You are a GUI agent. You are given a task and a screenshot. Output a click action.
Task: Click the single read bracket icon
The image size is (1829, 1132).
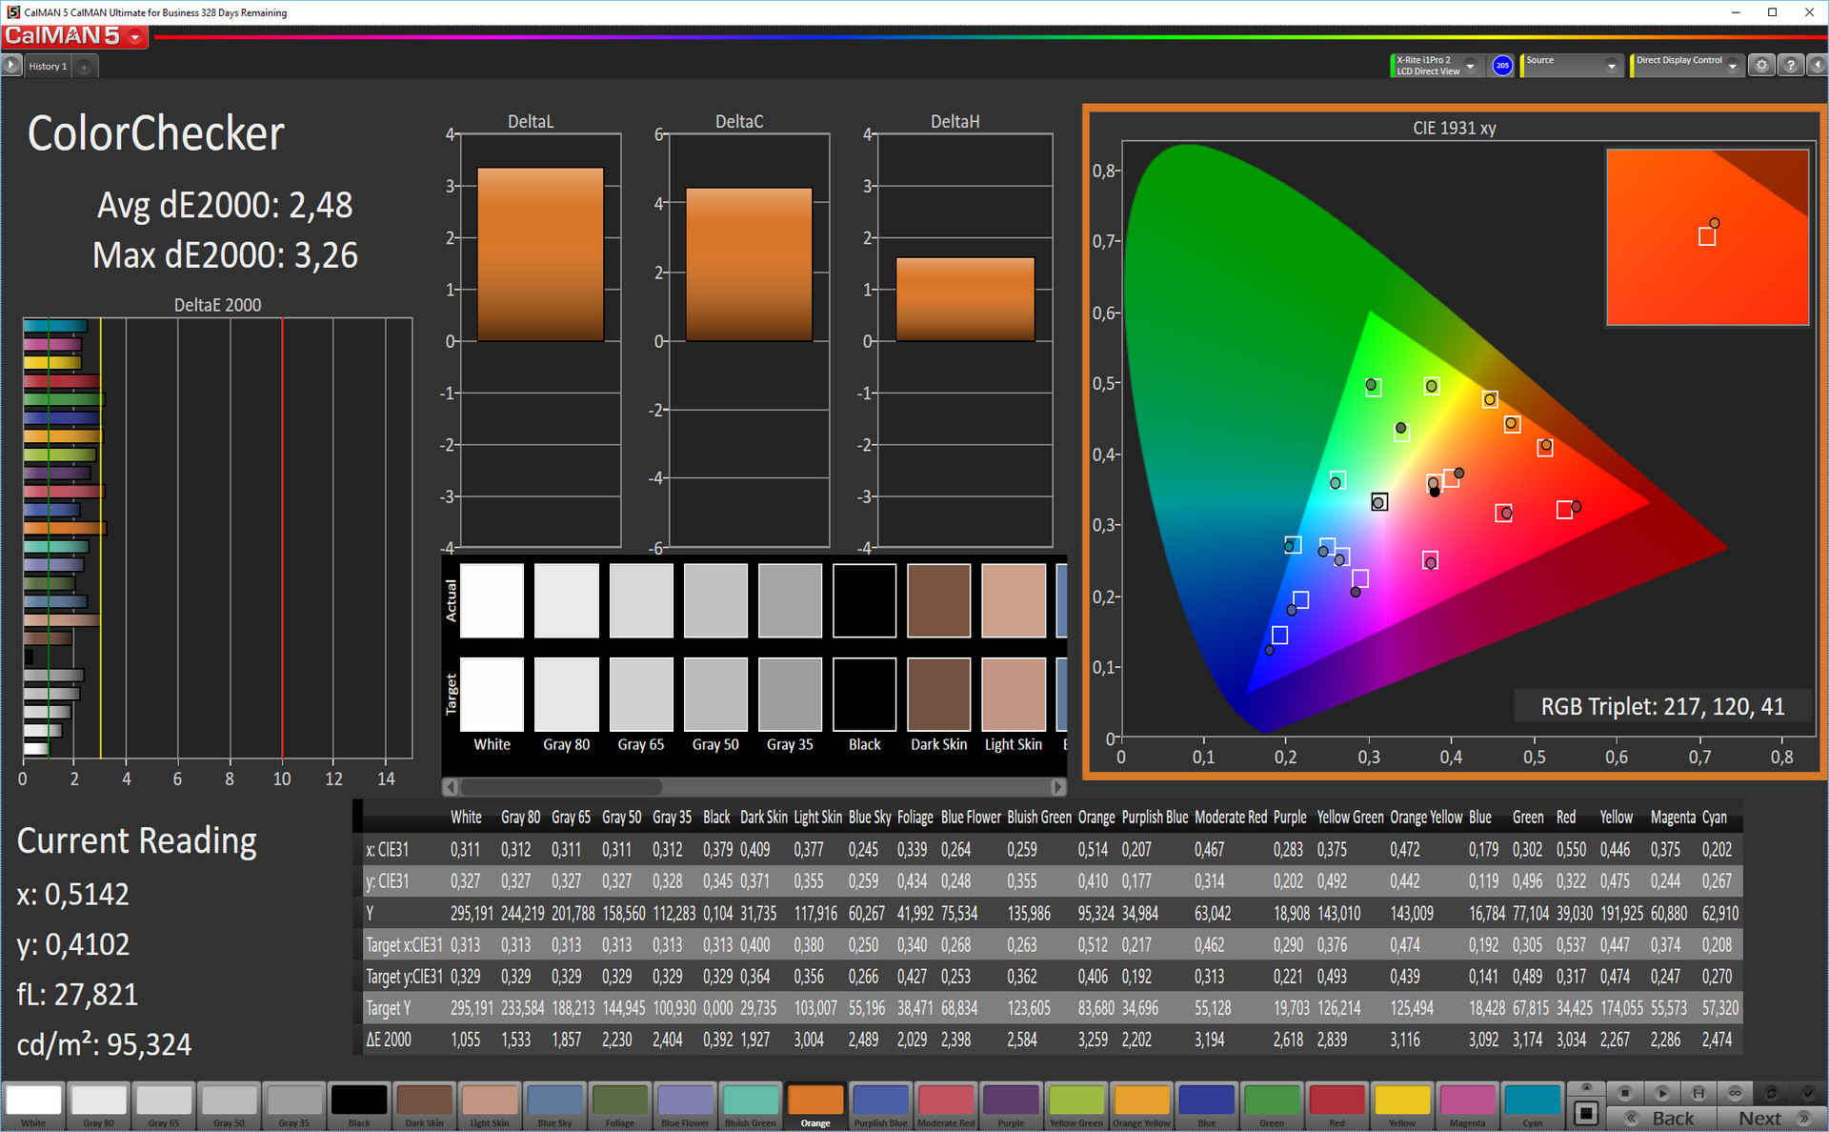point(1698,1093)
